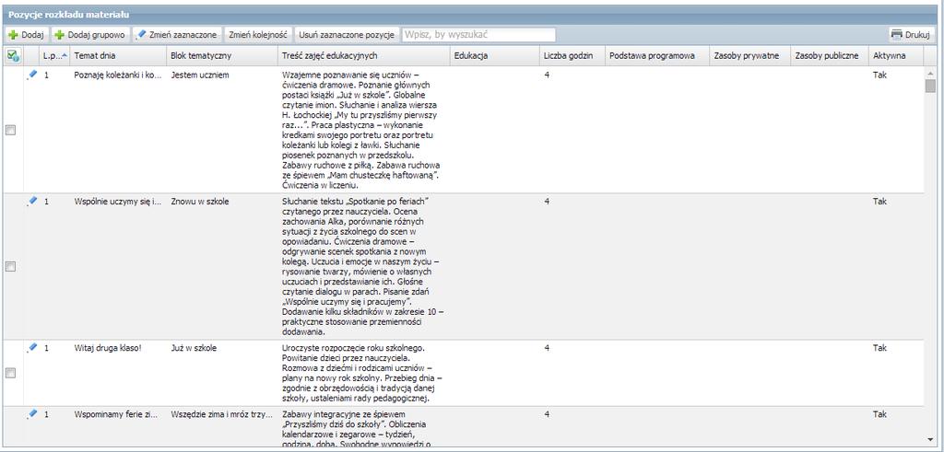Screen dimensions: 944x452
Task: Focus the 'Wpisz, by wyszukać' search field
Action: pos(478,35)
